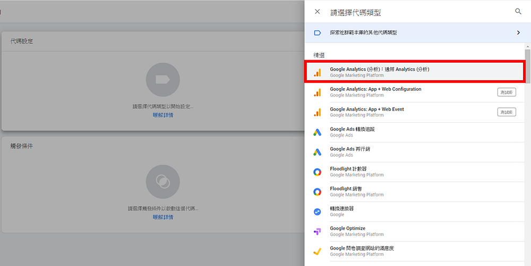531x266 pixels.
Task: Click the tag icon beside community gallery
Action: coord(318,33)
